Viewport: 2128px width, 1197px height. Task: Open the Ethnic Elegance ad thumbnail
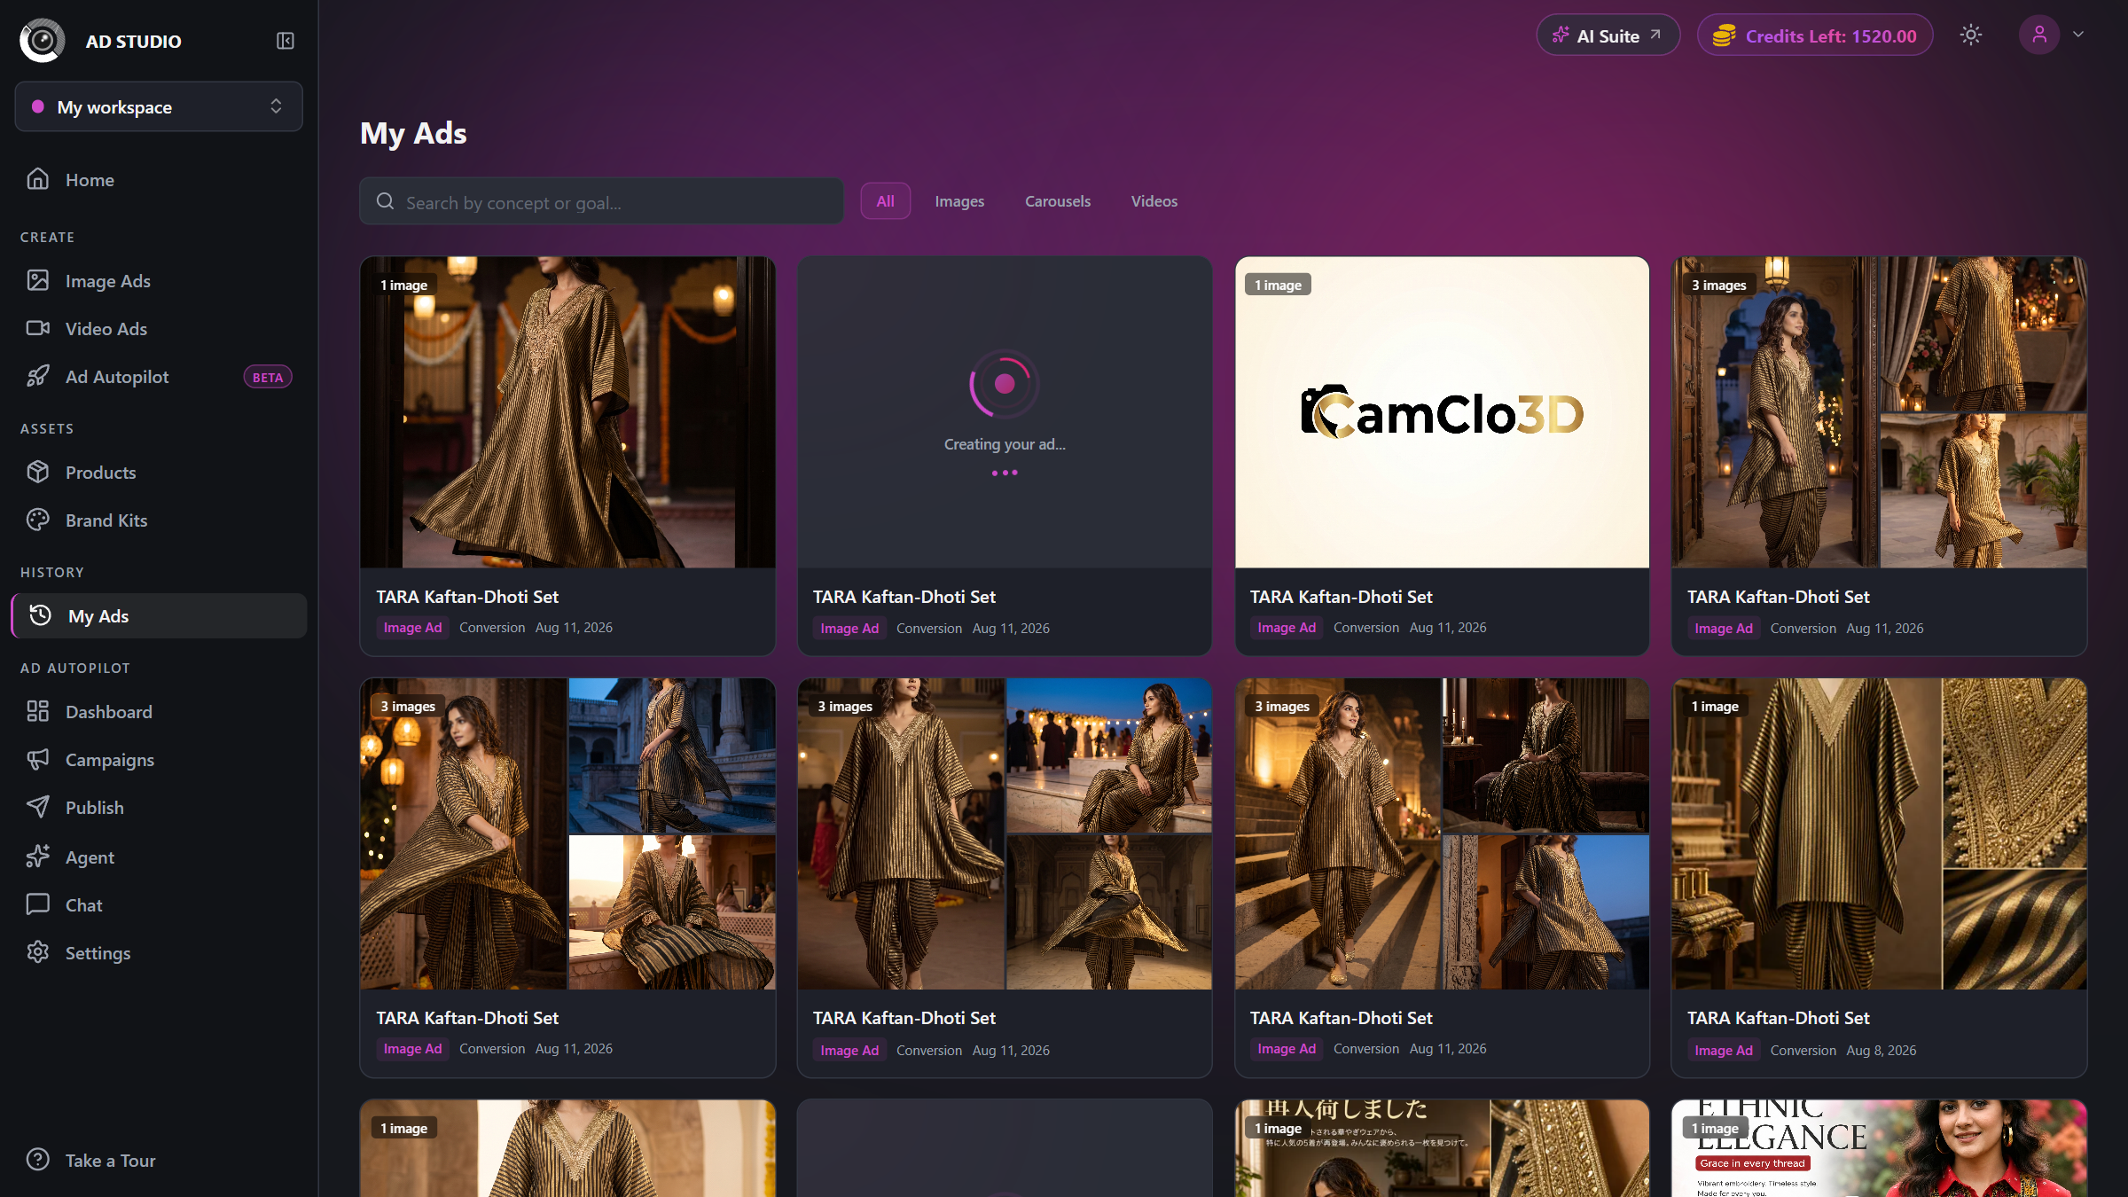1879,1148
